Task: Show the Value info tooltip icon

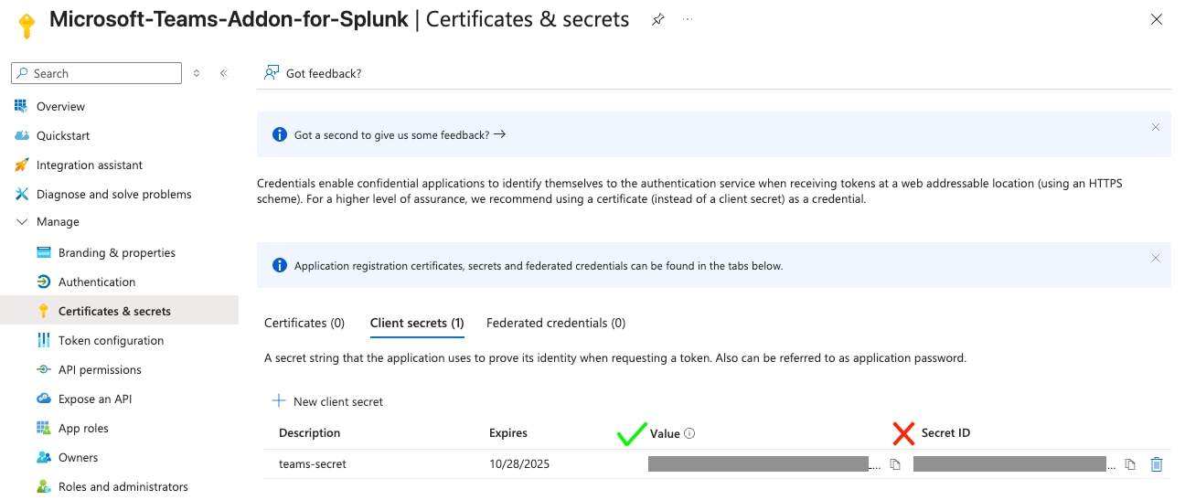Action: pos(689,433)
